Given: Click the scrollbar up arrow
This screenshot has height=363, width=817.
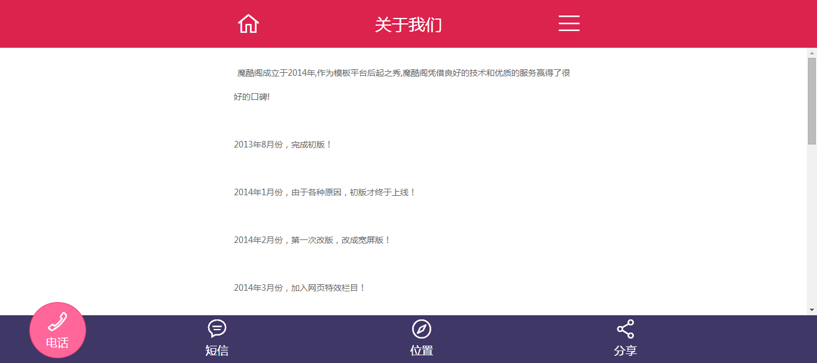Looking at the screenshot, I should click(x=812, y=53).
